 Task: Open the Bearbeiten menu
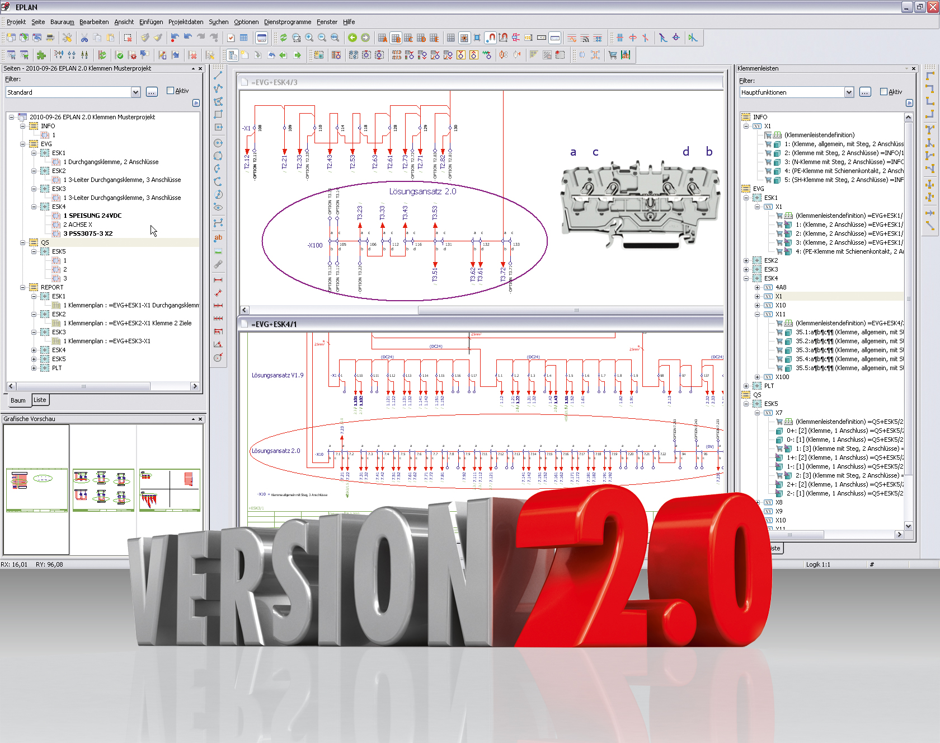click(x=94, y=22)
